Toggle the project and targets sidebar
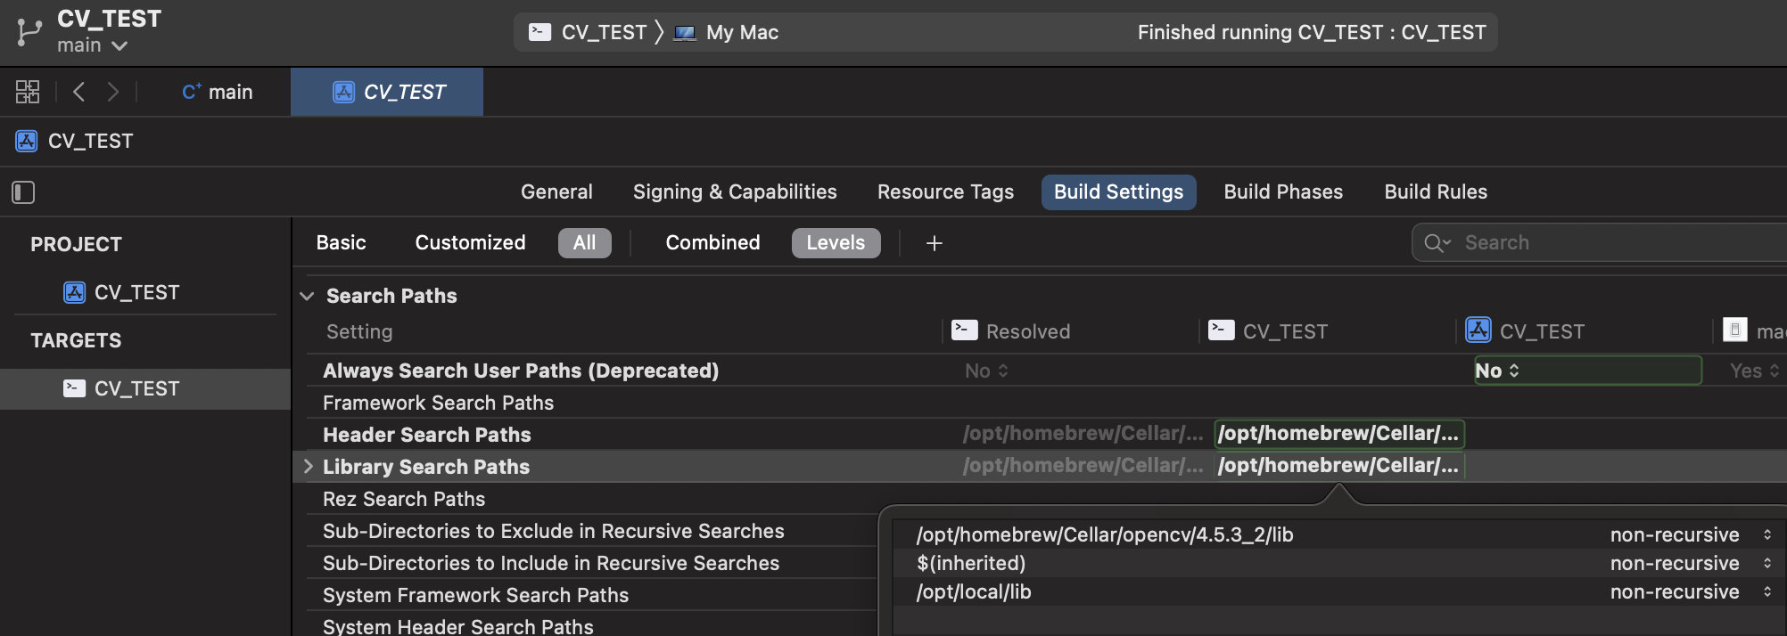This screenshot has width=1787, height=636. coord(23,192)
